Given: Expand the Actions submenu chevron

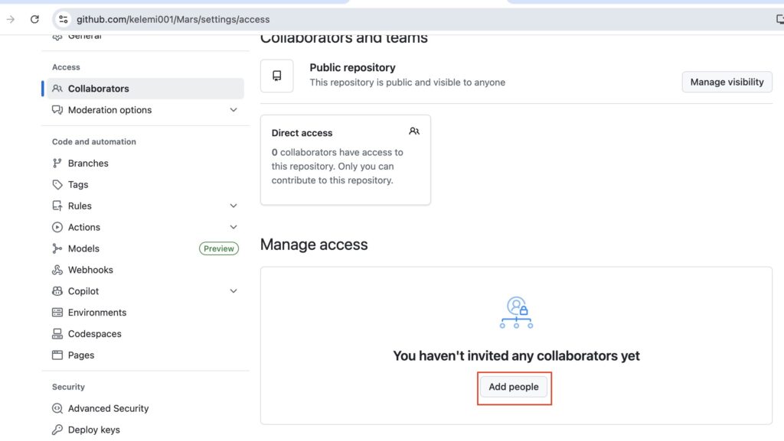Looking at the screenshot, I should coord(234,227).
